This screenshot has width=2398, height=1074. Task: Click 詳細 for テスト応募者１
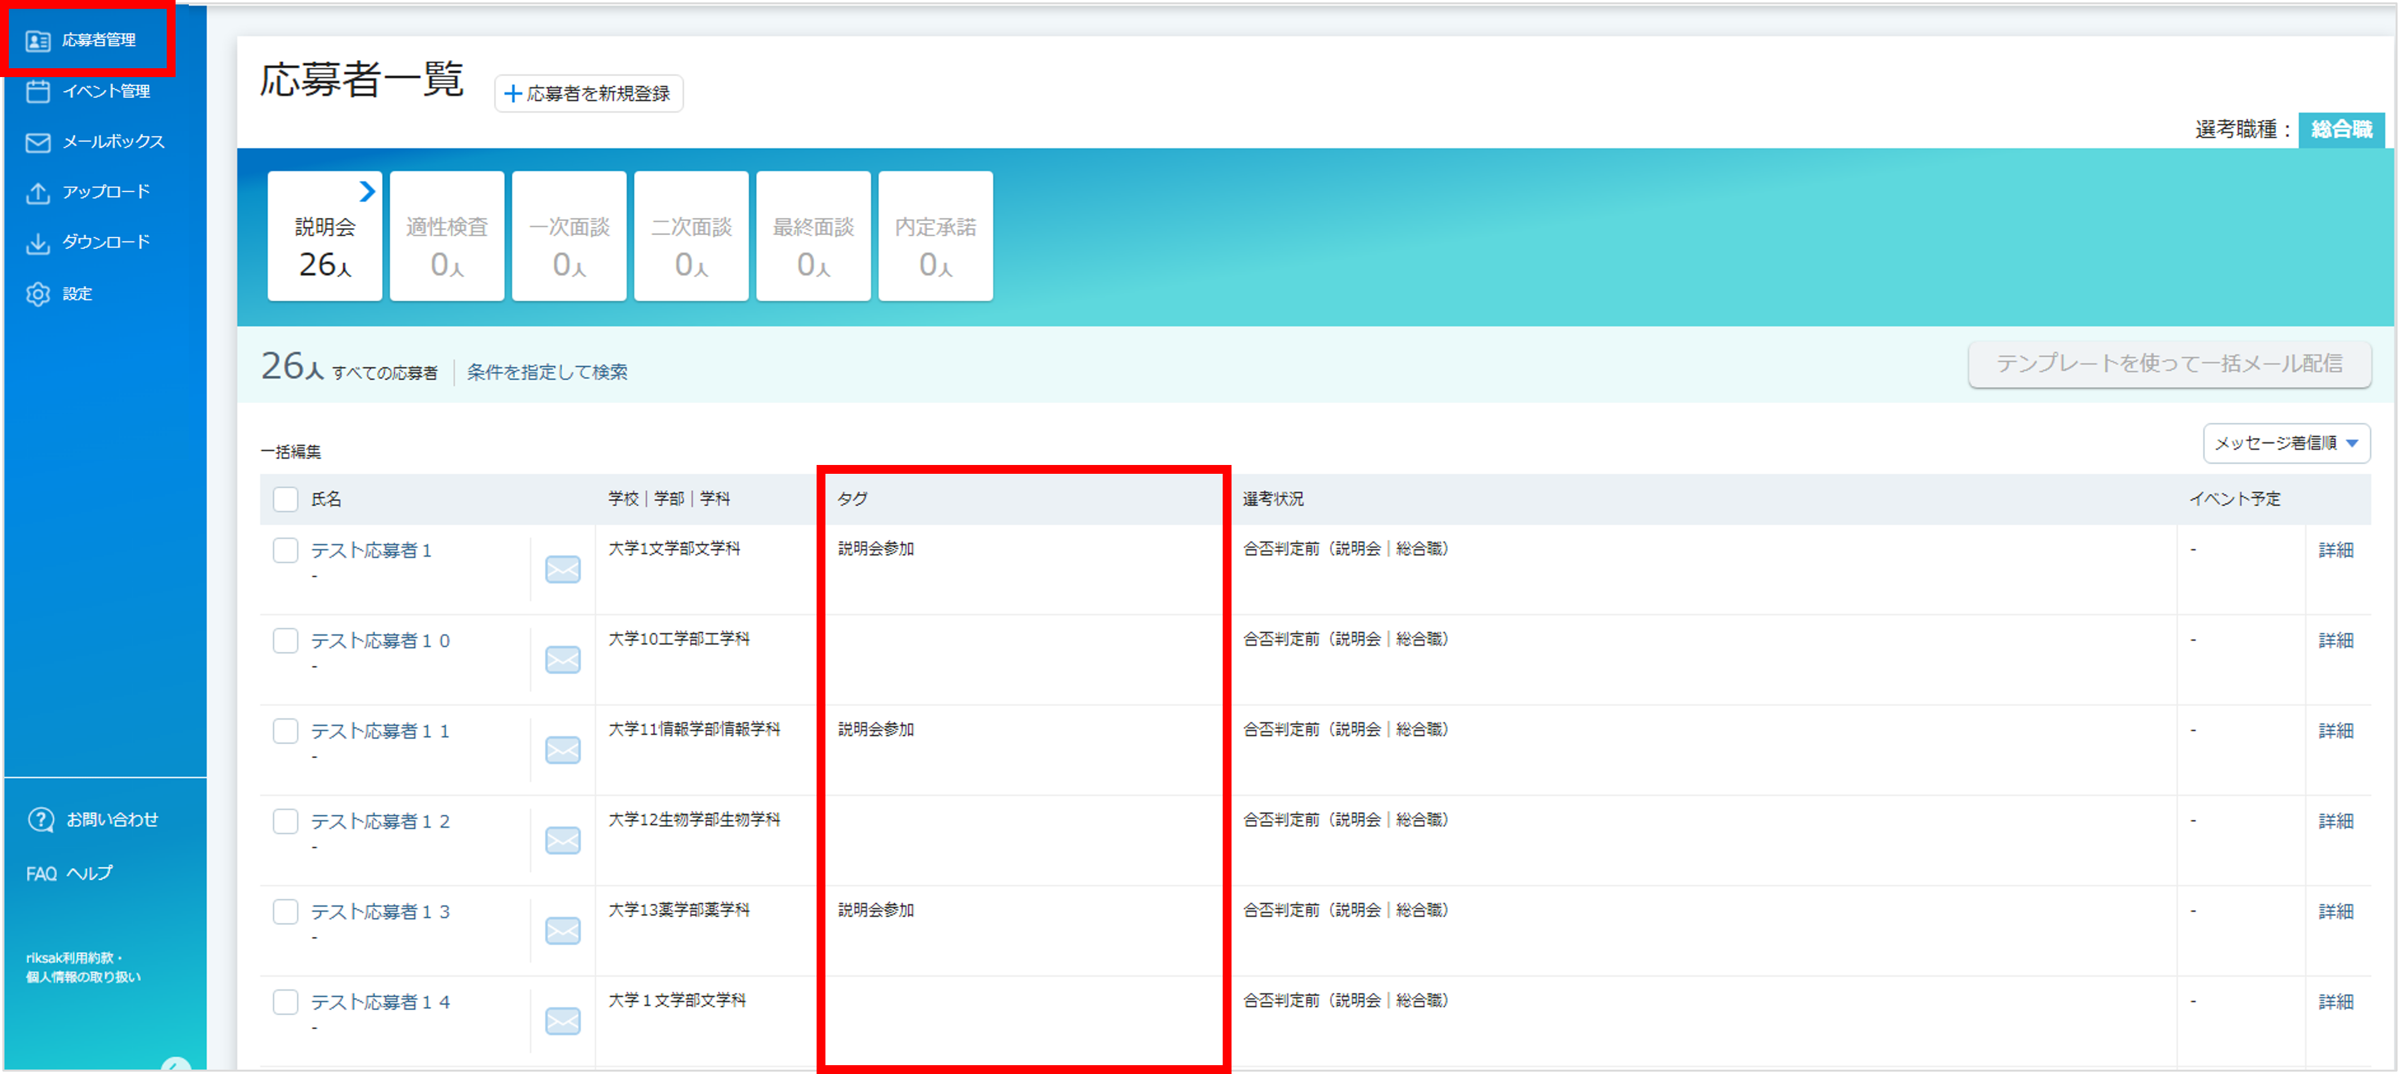pyautogui.click(x=2335, y=550)
